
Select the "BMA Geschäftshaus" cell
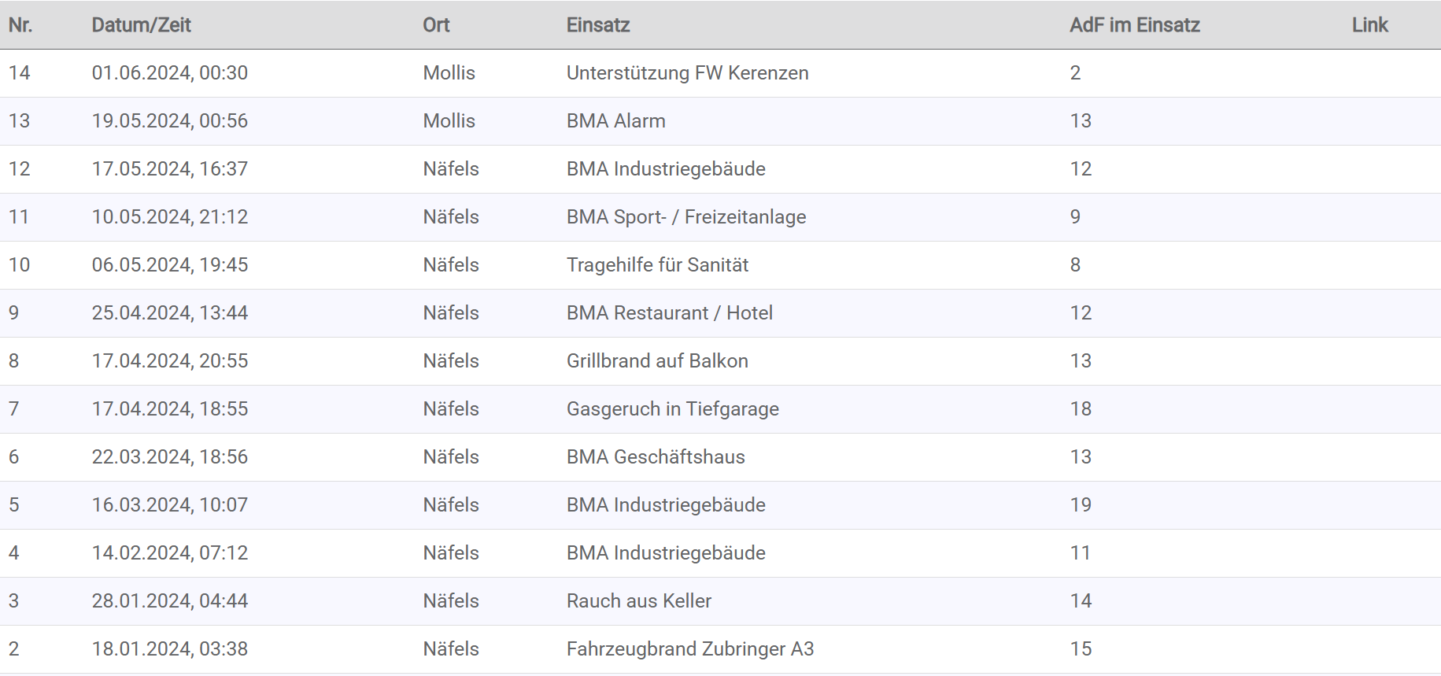[655, 457]
